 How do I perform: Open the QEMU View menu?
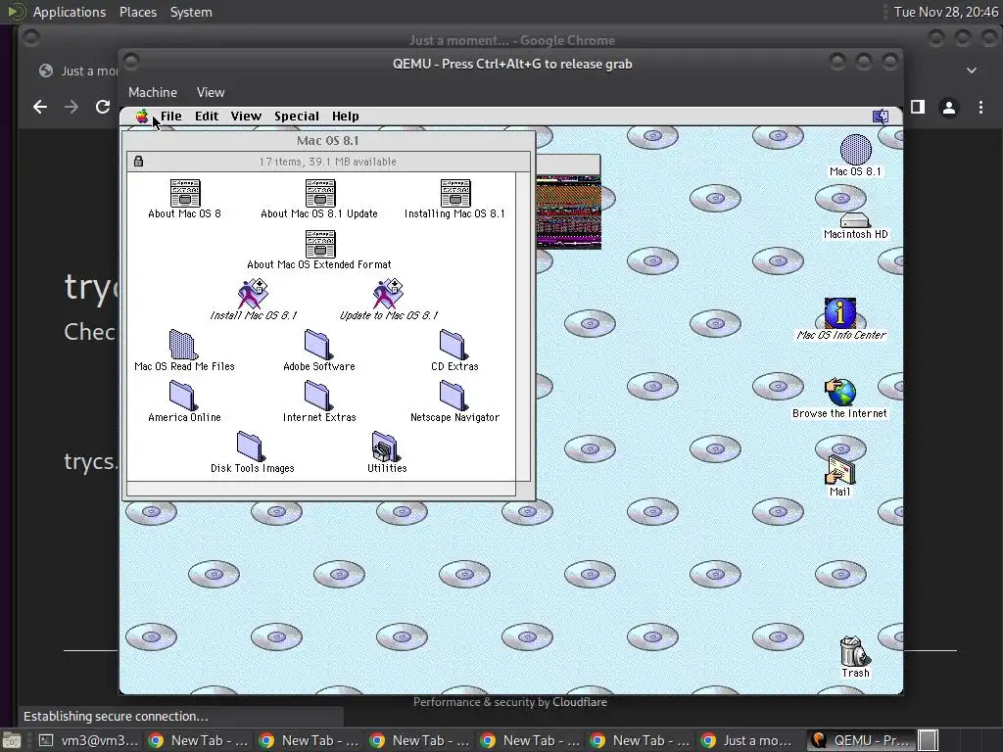tap(211, 92)
